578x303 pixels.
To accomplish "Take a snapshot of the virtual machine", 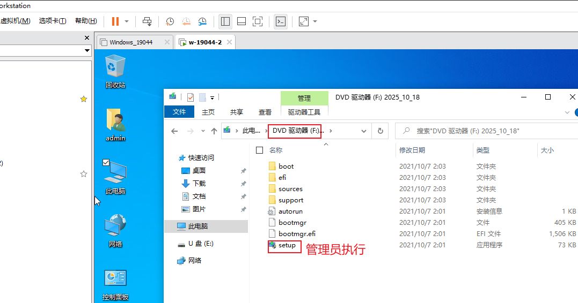I will click(x=170, y=21).
